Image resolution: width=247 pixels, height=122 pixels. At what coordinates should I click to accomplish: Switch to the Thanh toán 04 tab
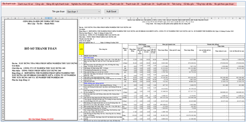tap(117, 4)
